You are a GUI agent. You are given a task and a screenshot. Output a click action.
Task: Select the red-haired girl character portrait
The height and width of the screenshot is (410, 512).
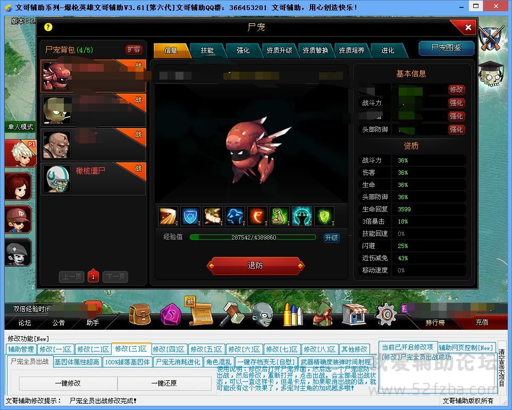pos(18,186)
